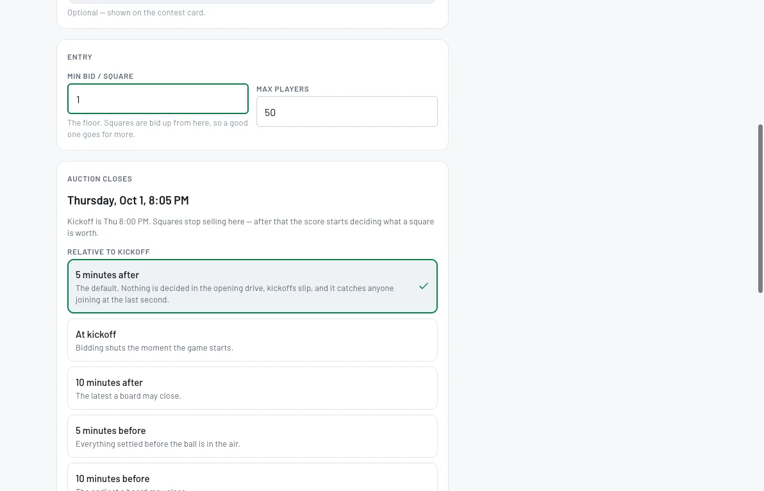Click the "The floor. Squares are bid up" helper text
The height and width of the screenshot is (491, 764).
(158, 129)
